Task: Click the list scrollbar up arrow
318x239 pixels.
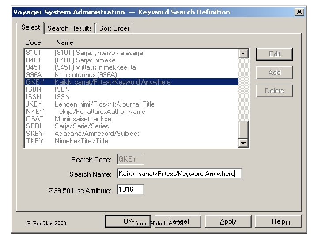Action: [x=243, y=54]
